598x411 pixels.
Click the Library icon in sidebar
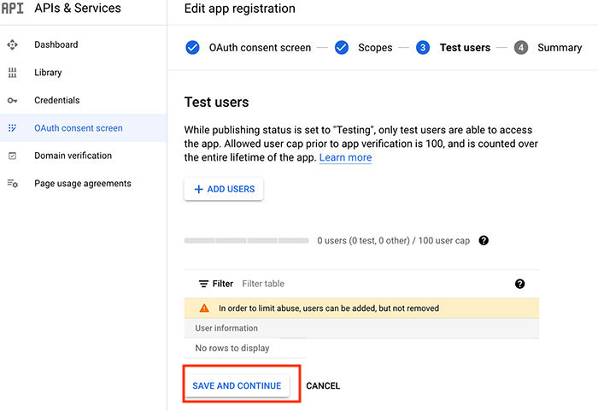click(12, 73)
